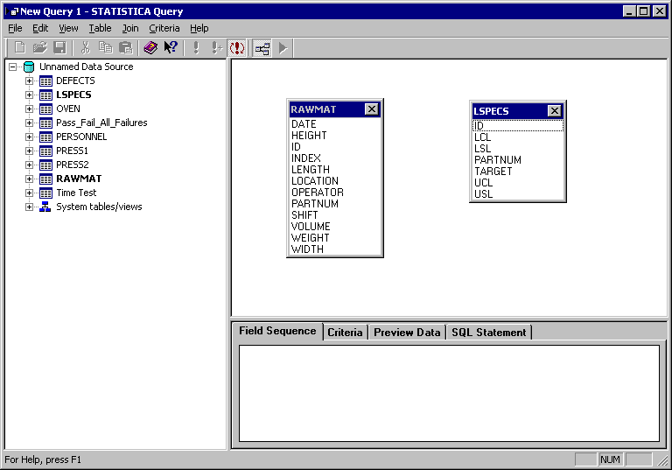This screenshot has width=672, height=470.
Task: Expand the System tables/views node
Action: tap(29, 207)
